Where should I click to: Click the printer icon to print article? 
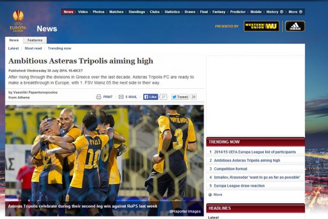point(98,97)
